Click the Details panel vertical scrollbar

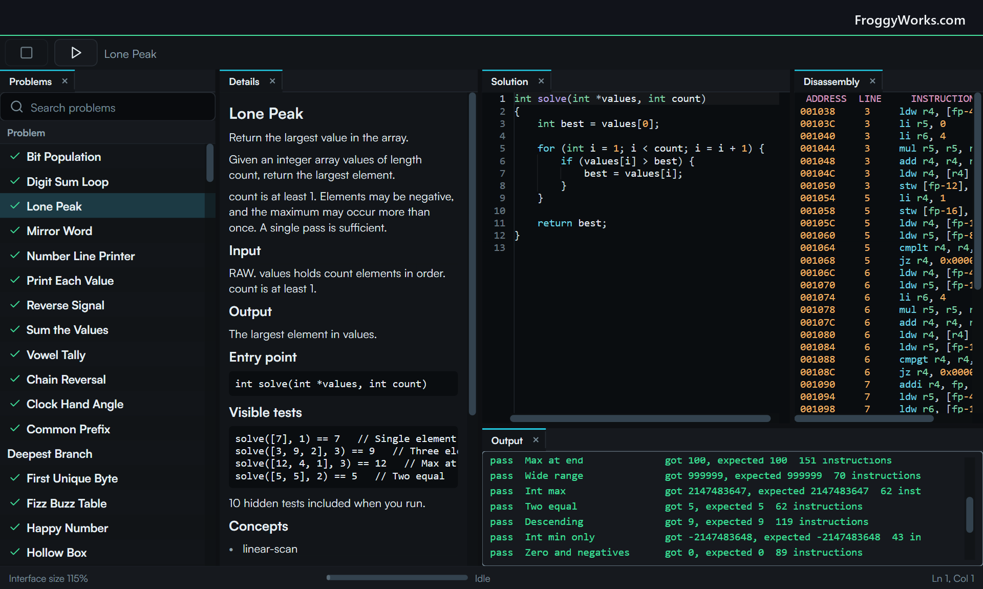point(472,254)
